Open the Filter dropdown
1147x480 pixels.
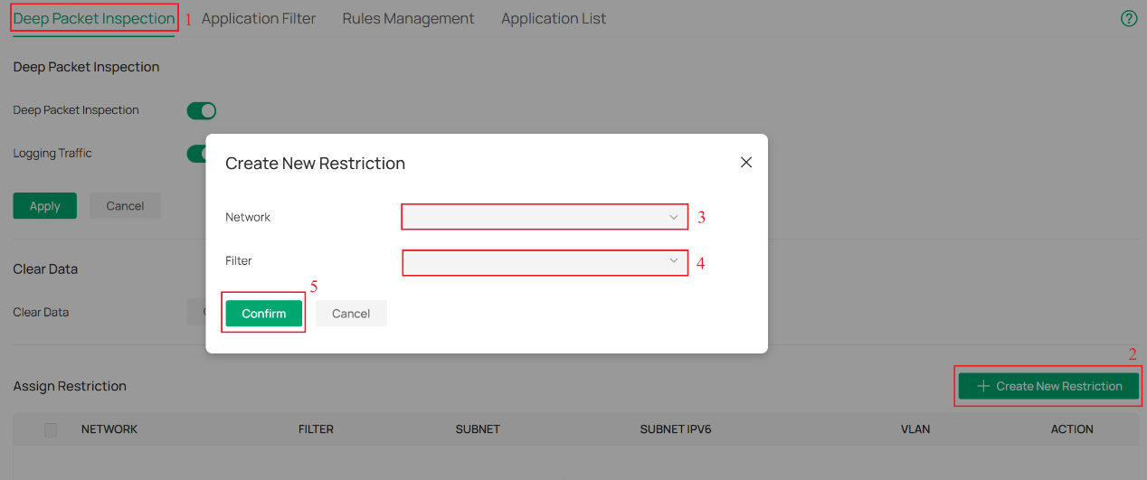coord(545,262)
